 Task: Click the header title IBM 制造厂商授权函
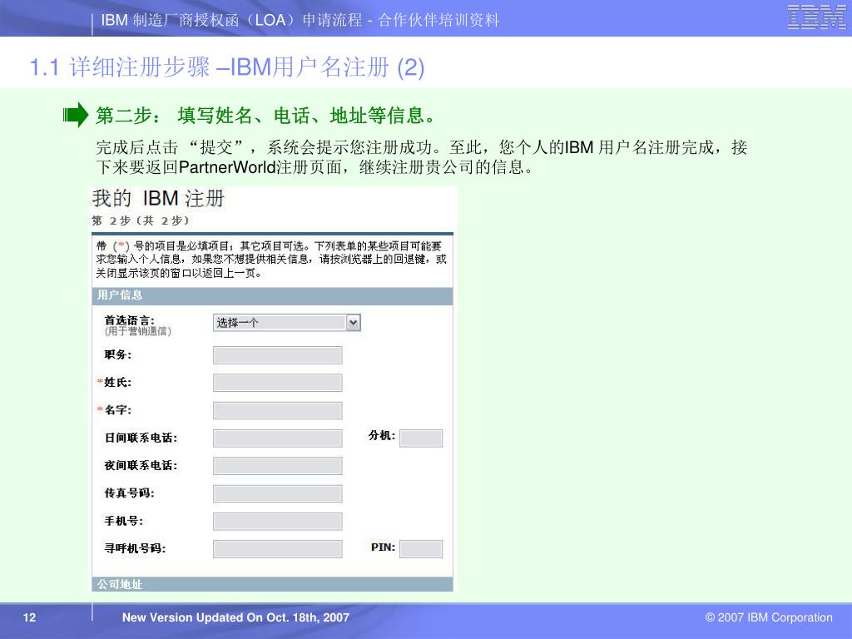coord(300,20)
